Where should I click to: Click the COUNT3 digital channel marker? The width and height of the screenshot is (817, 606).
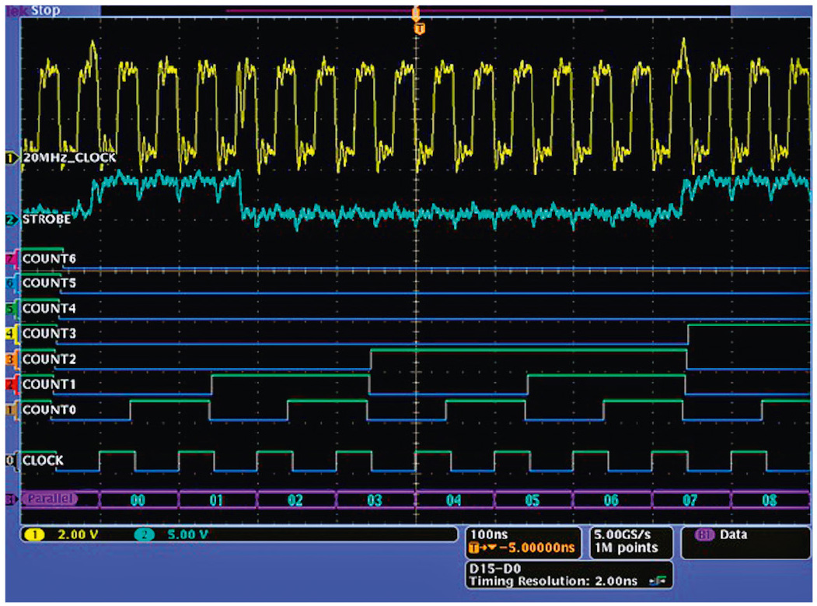coord(10,334)
